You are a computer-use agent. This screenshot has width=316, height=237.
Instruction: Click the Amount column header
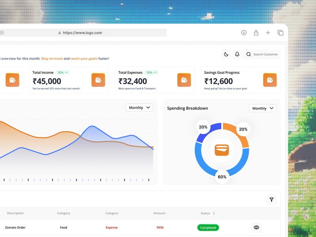[x=159, y=213]
